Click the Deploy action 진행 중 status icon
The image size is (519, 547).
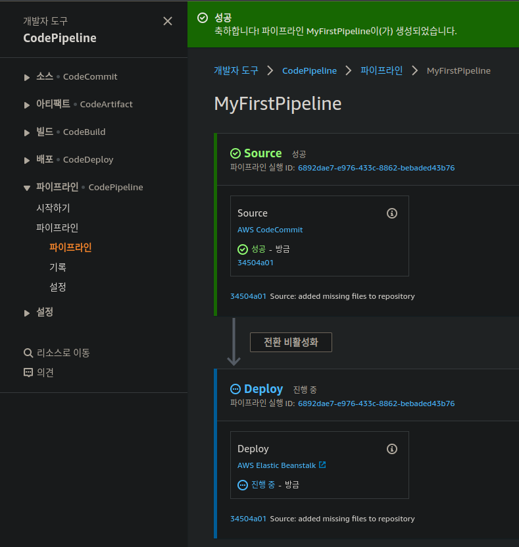(243, 485)
